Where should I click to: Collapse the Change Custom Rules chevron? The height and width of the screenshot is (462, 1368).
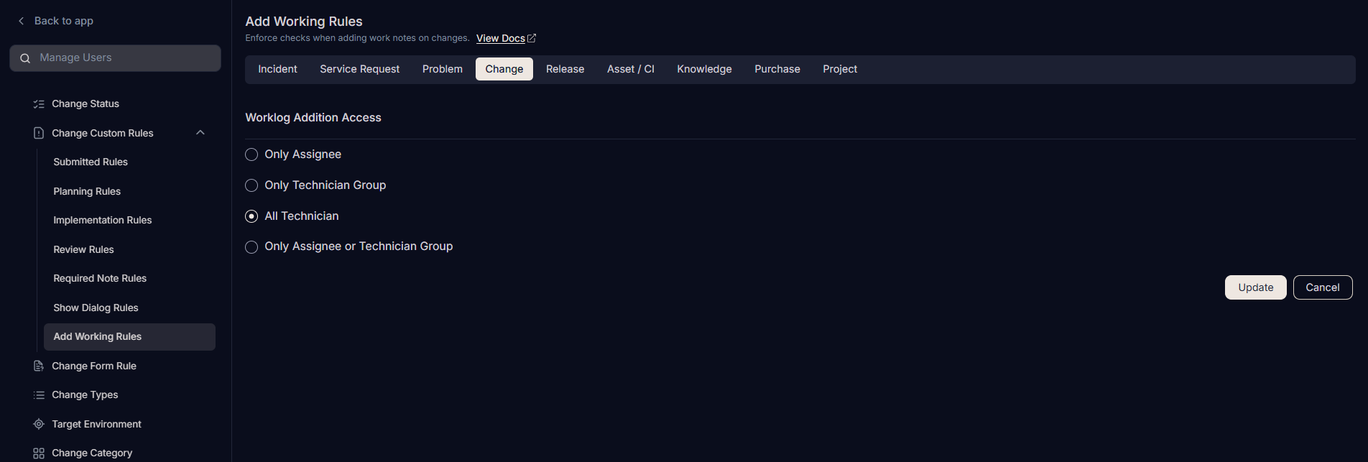click(x=200, y=133)
